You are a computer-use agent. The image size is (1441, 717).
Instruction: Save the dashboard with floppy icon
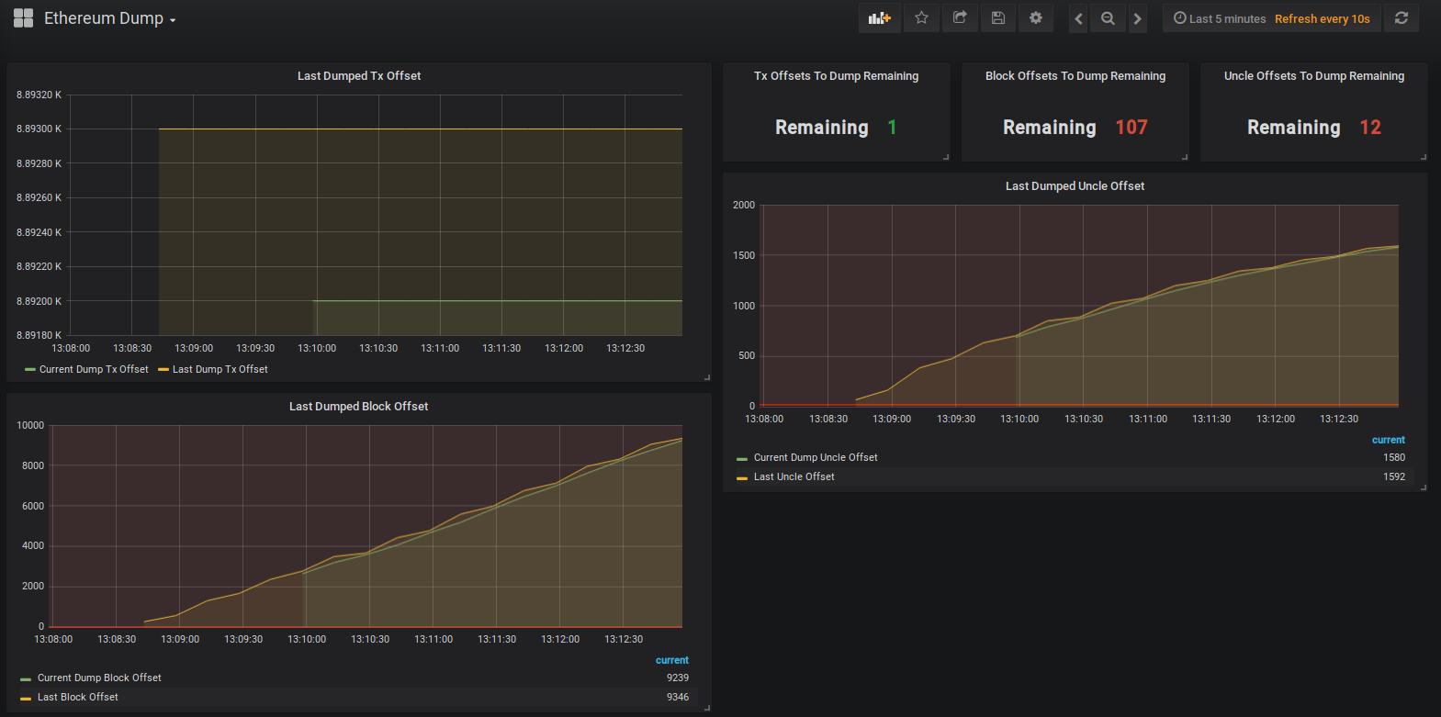[x=998, y=17]
